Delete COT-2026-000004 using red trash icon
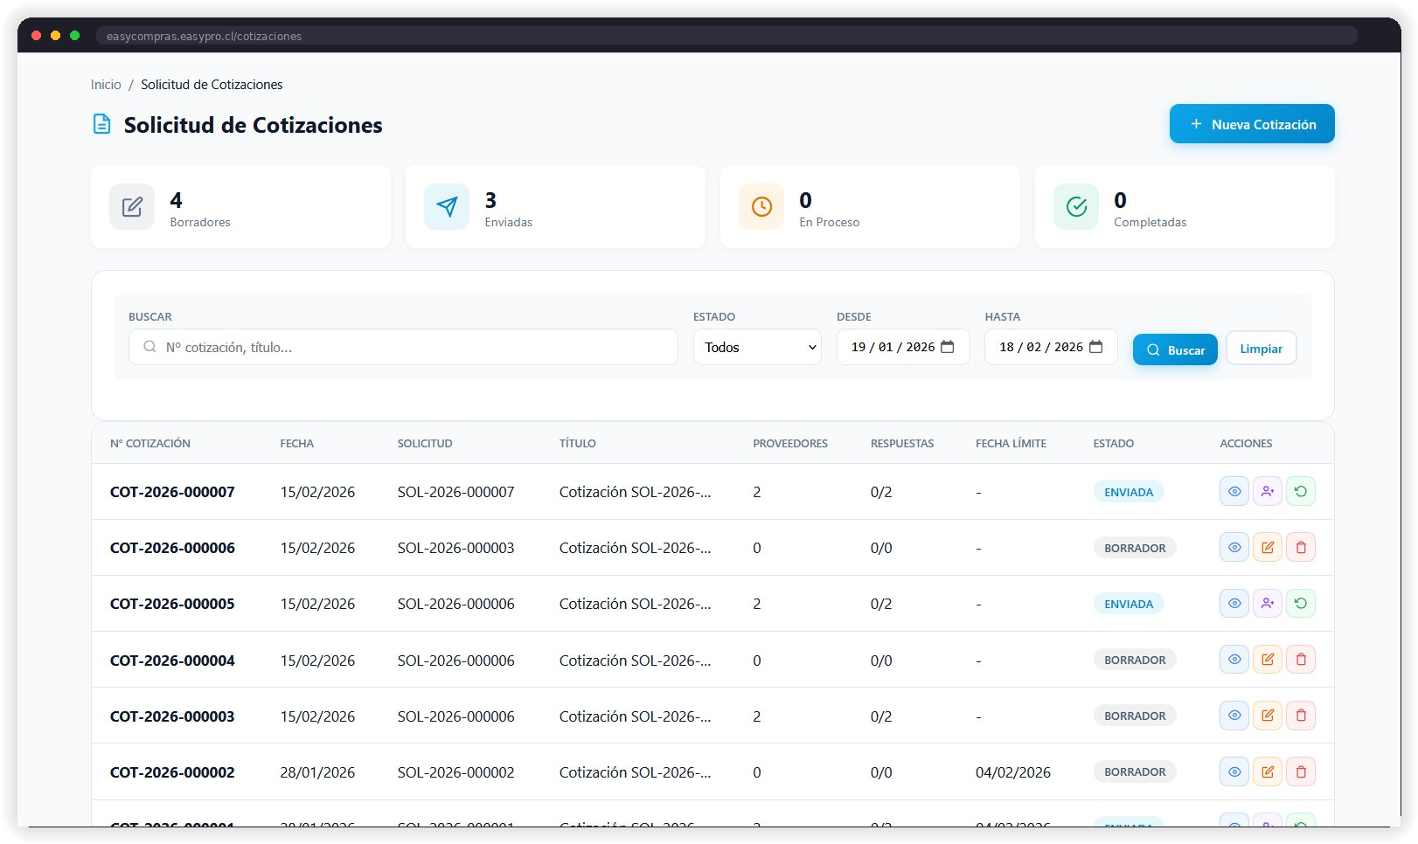Viewport: 1418px width, 844px height. [x=1301, y=659]
